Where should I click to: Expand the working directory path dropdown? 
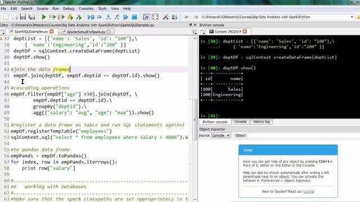pos(352,17)
